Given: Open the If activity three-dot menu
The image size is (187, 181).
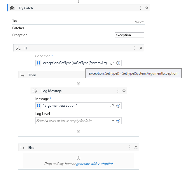Looking at the screenshot, I should tap(135, 48).
